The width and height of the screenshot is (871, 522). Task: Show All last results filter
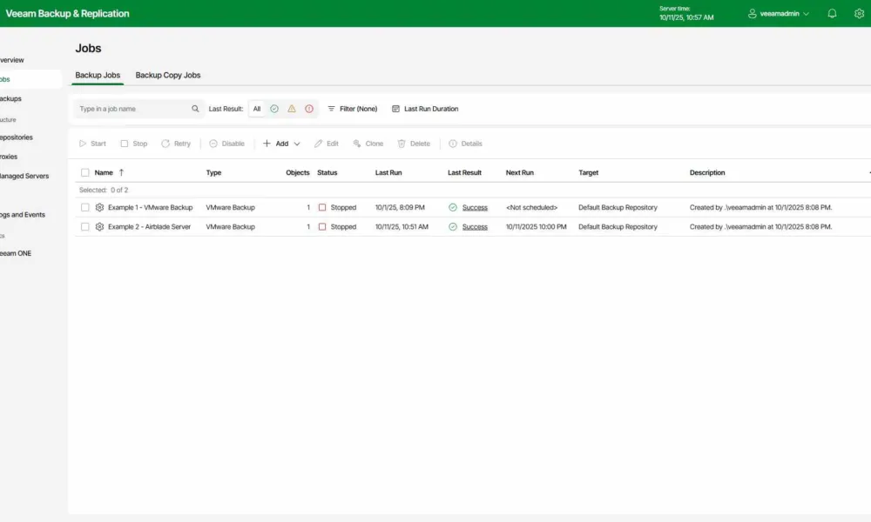pos(257,109)
